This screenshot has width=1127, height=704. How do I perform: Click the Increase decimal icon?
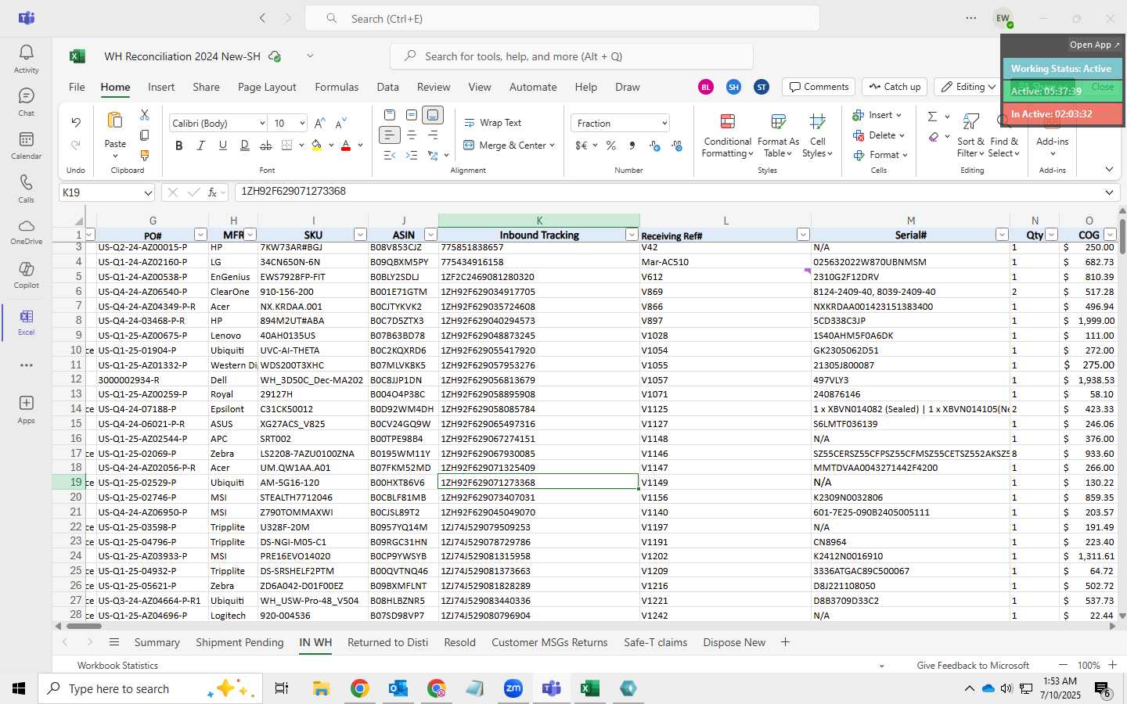(655, 145)
